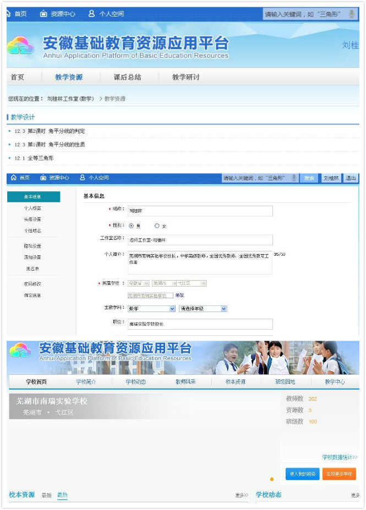Viewport: 366px width, 510px height.
Task: Click the cloud logo in the school page banner
Action: [21, 351]
